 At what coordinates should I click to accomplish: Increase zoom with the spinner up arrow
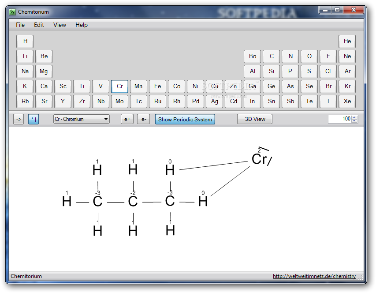pos(354,117)
